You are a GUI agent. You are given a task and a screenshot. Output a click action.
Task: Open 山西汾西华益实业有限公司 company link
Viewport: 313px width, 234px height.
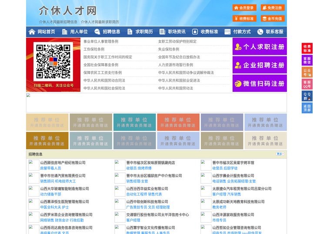[x=147, y=188]
